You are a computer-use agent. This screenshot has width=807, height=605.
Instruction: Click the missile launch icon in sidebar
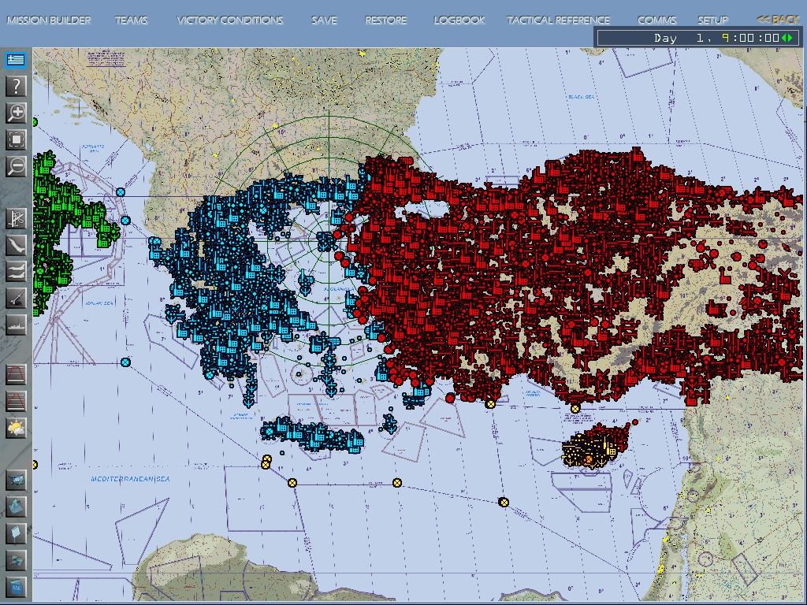(16, 298)
